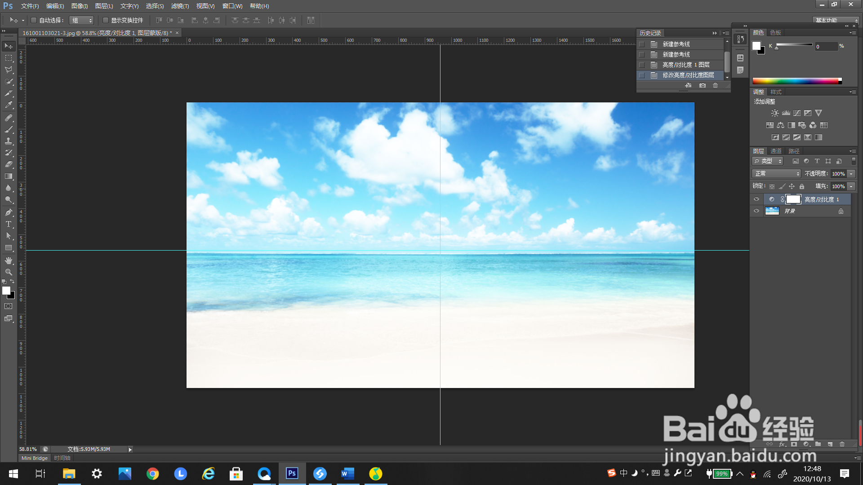863x485 pixels.
Task: Select the Eyedropper tool
Action: click(9, 105)
